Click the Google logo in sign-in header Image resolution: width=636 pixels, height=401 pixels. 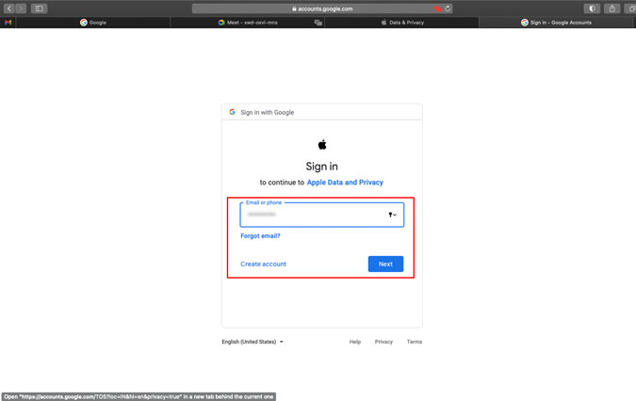232,112
